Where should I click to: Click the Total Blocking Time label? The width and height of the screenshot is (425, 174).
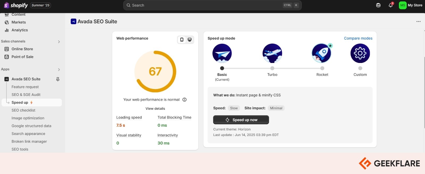click(x=174, y=117)
